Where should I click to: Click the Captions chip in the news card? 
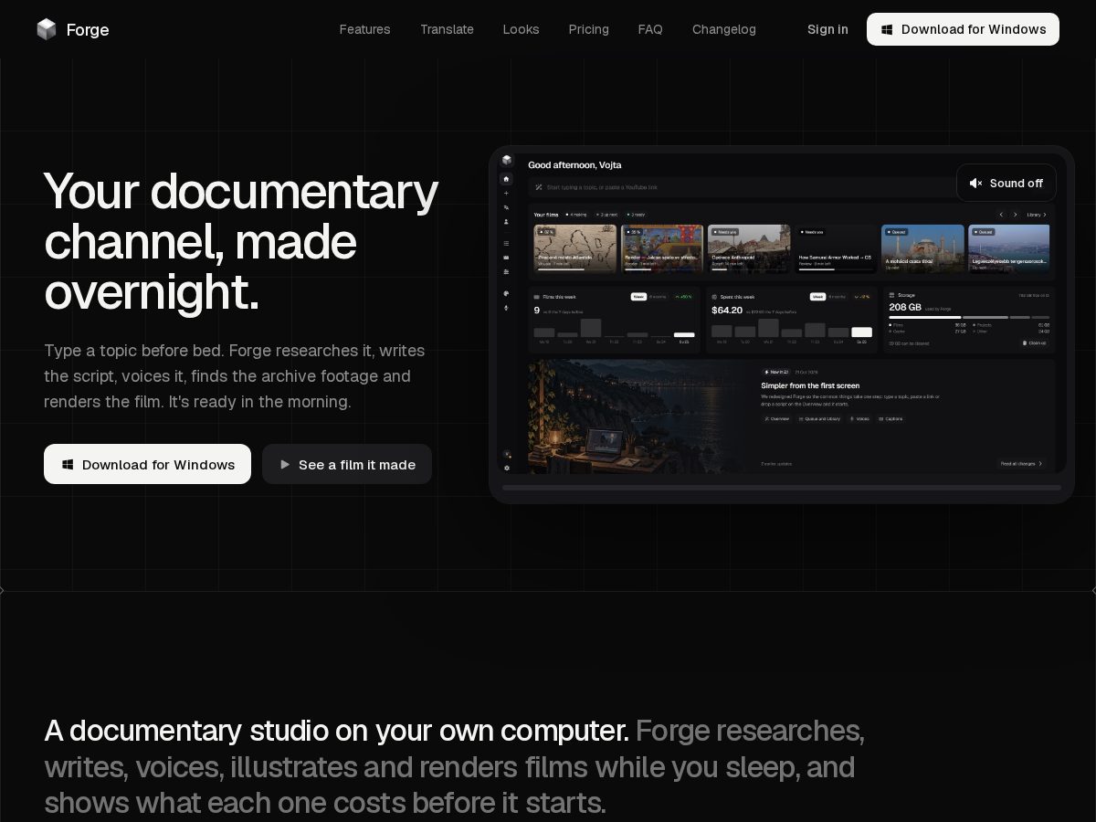click(890, 418)
